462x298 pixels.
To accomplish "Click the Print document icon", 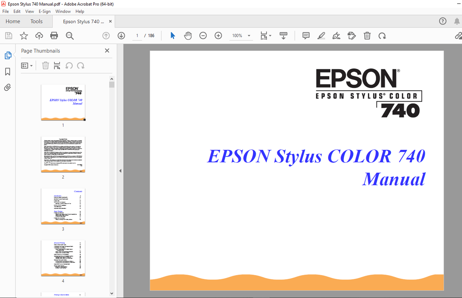I will (x=54, y=35).
